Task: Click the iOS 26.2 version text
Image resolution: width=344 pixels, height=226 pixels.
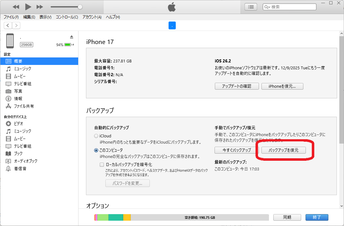Action: tap(223, 61)
